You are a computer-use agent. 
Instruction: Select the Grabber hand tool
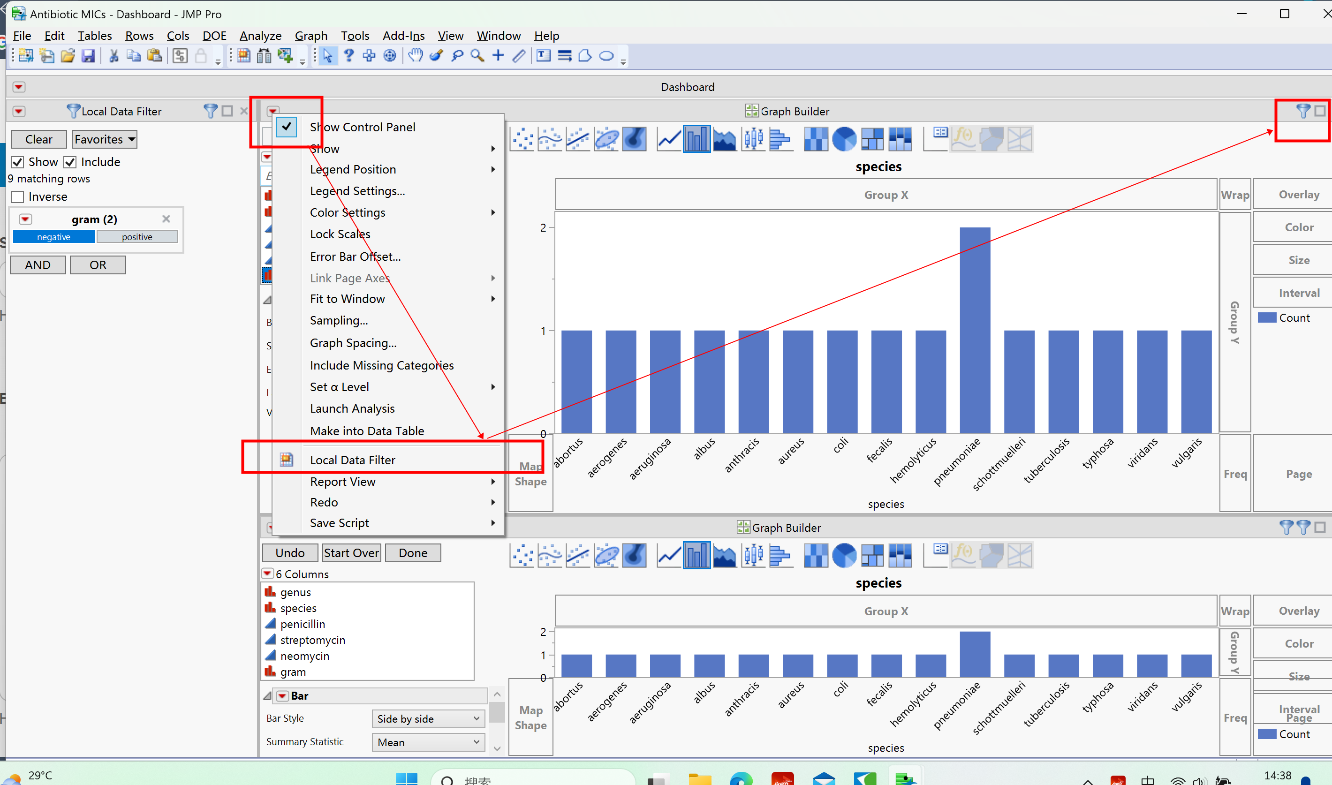click(x=416, y=55)
